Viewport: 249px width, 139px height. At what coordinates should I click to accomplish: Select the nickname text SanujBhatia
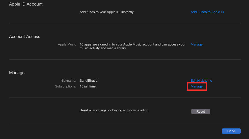89,81
